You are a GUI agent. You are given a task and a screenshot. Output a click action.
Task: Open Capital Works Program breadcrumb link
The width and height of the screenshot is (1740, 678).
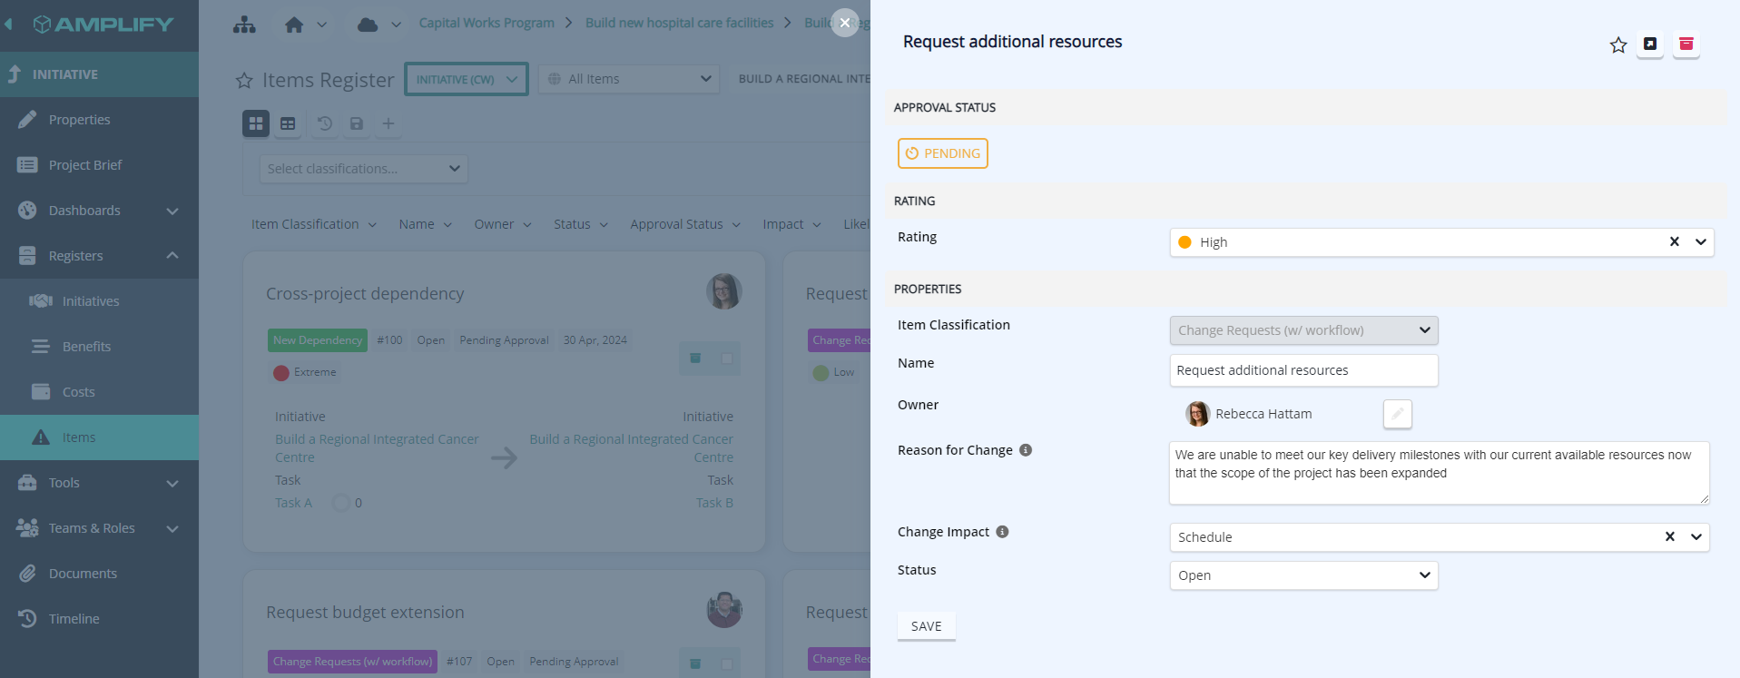[x=487, y=23]
